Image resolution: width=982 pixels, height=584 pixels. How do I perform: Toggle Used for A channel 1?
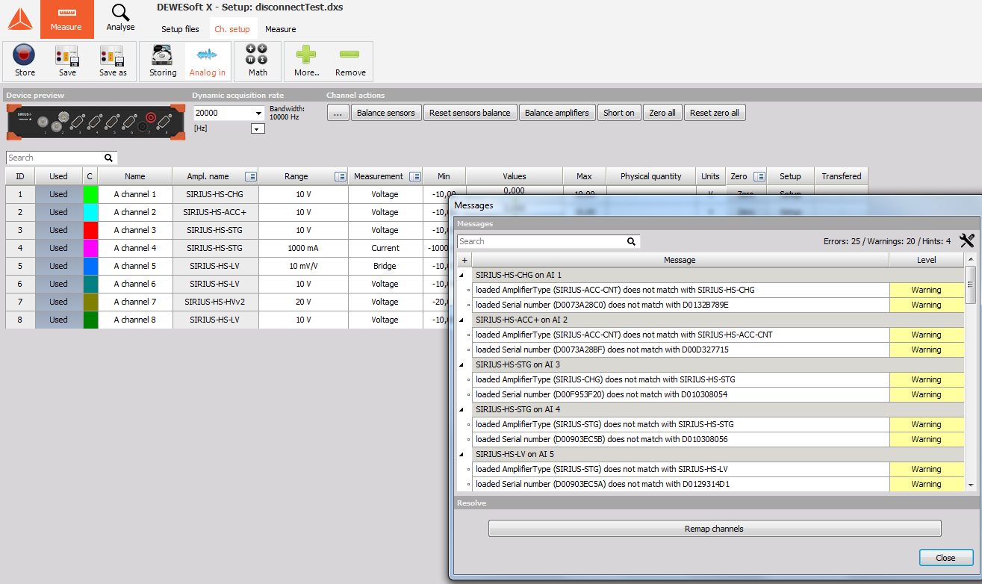pos(58,194)
